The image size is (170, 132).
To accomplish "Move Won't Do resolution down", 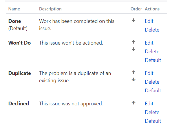I will coord(134,49).
